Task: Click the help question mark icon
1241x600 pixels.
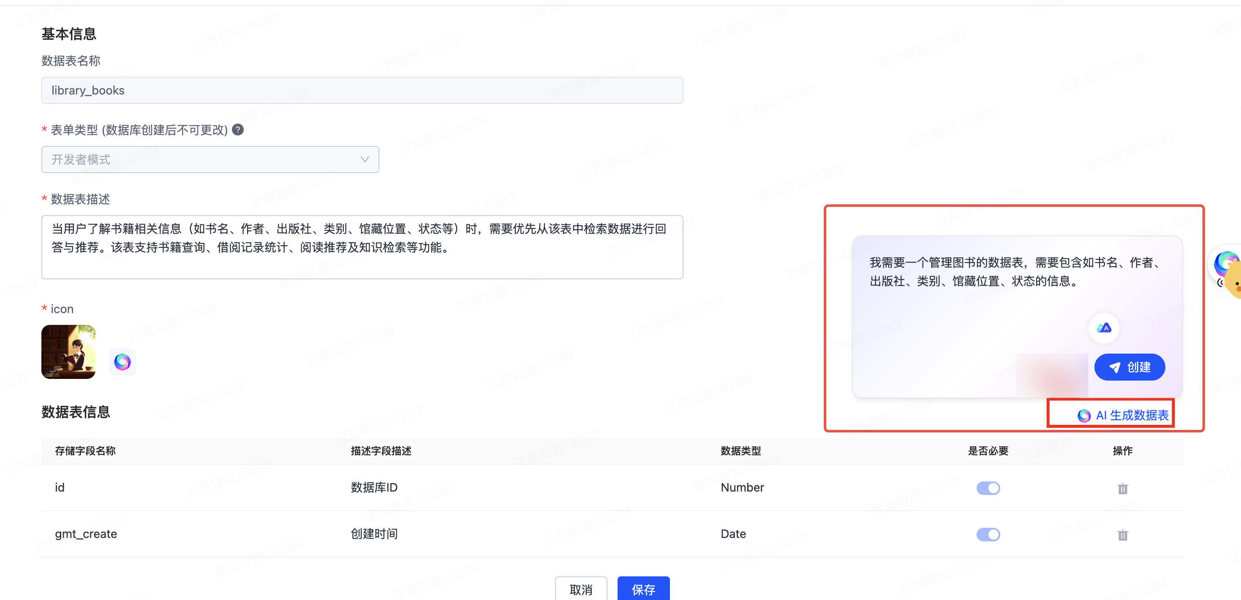Action: click(238, 130)
